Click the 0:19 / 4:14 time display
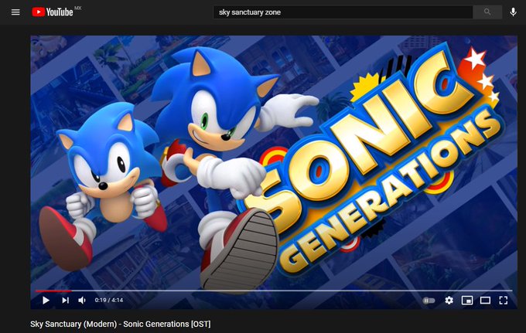Image resolution: width=526 pixels, height=333 pixels. click(109, 301)
